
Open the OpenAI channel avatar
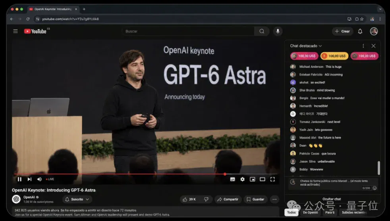tap(16, 199)
